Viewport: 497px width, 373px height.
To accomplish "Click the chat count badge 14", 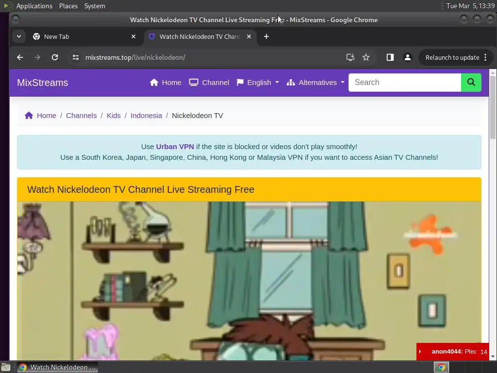I will [x=483, y=352].
